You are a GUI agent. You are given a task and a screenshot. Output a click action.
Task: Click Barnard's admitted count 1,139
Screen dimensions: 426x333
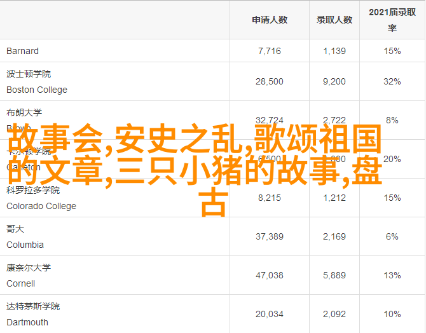point(334,51)
